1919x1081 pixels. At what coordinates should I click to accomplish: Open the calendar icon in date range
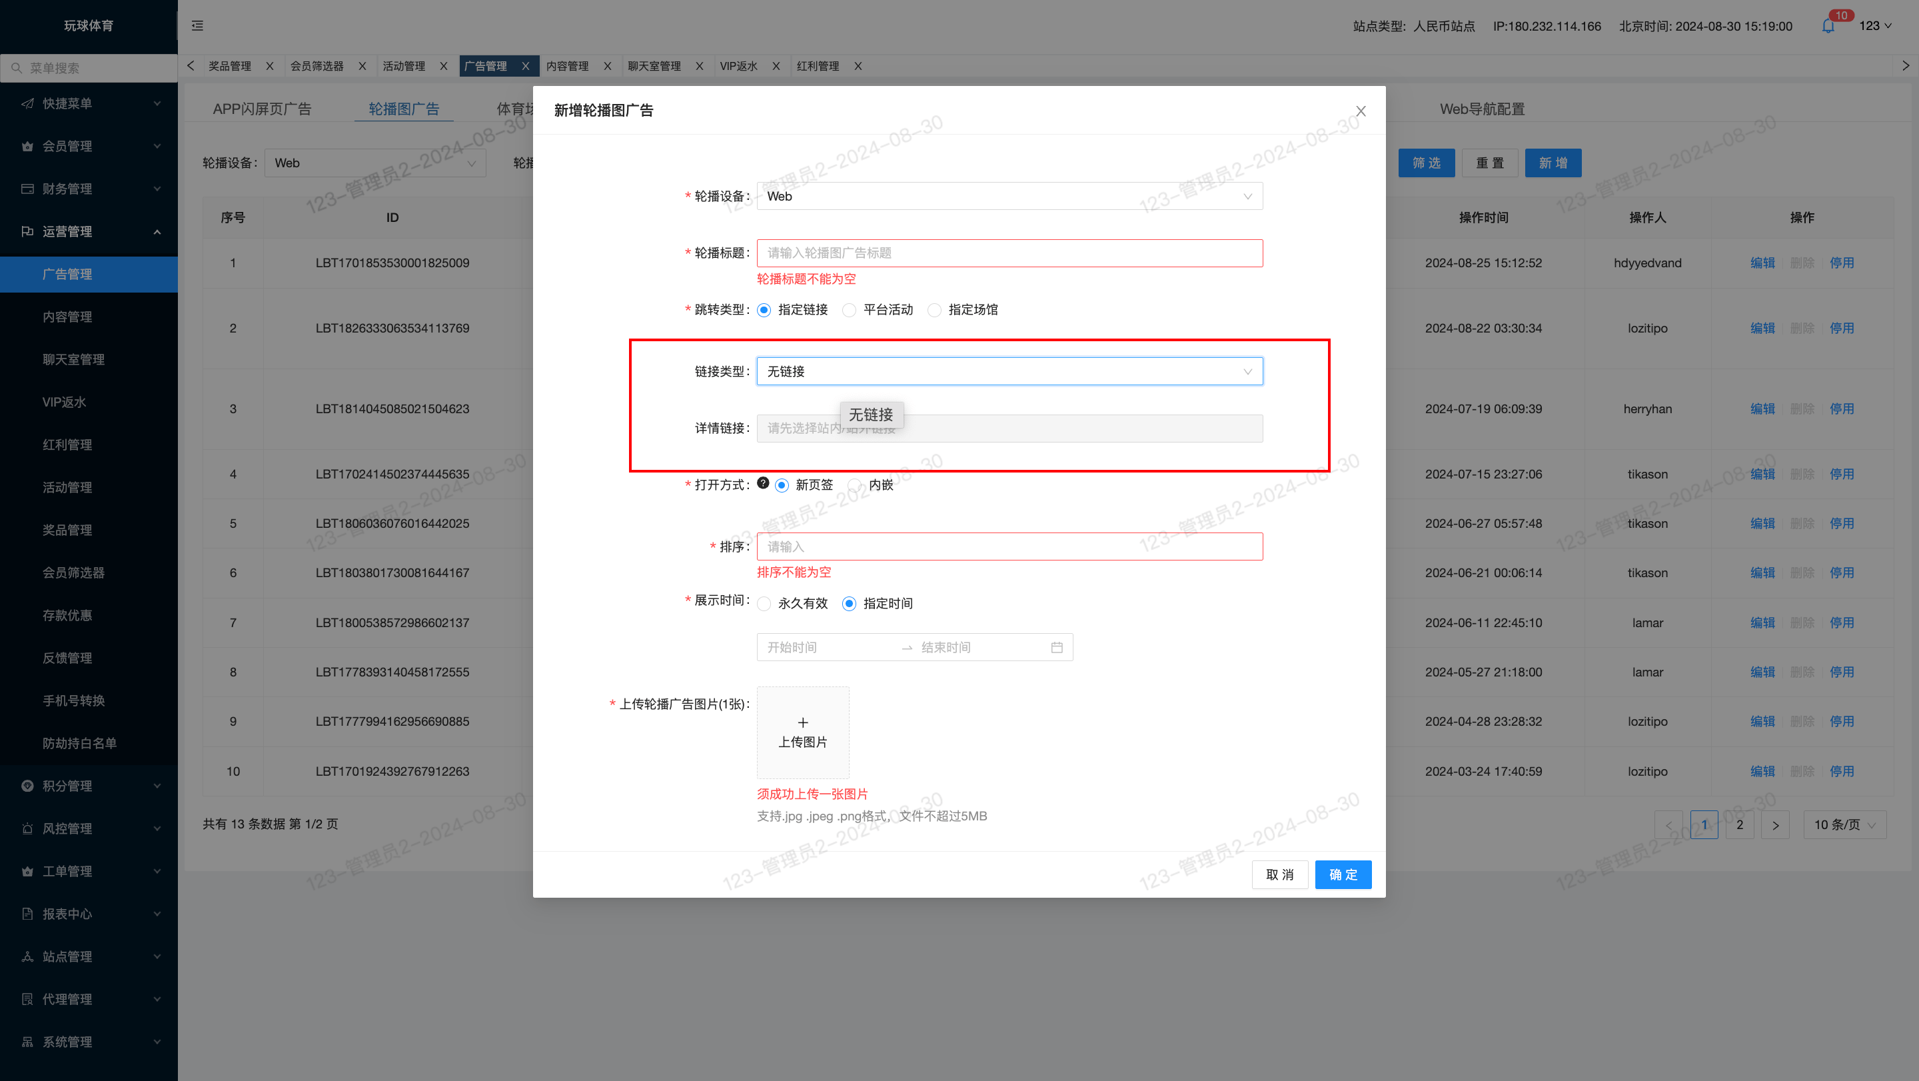1056,647
